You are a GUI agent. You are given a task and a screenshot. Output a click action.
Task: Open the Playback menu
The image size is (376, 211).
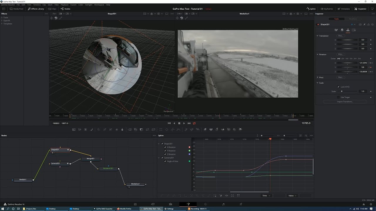(x=65, y=5)
